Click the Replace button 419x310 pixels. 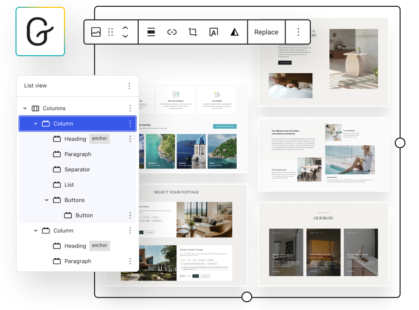(266, 32)
